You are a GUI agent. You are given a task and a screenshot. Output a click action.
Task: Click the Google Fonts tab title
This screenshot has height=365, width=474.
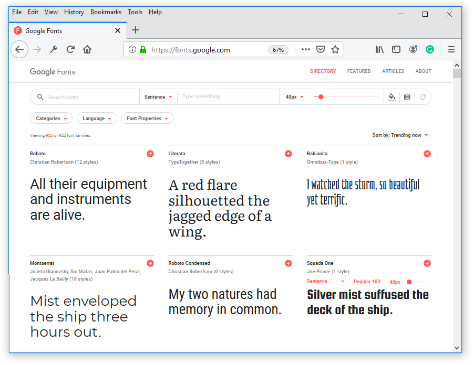point(44,31)
